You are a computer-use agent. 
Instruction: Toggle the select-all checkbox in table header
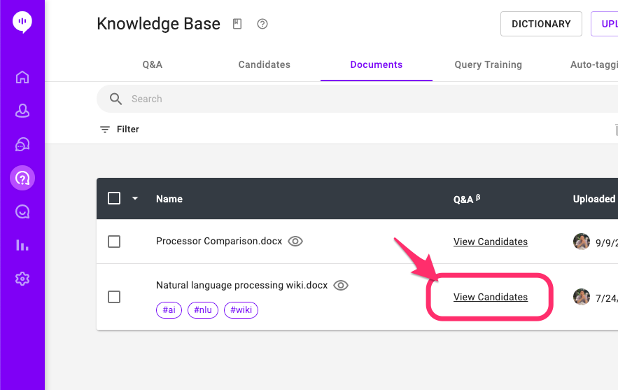pos(114,199)
